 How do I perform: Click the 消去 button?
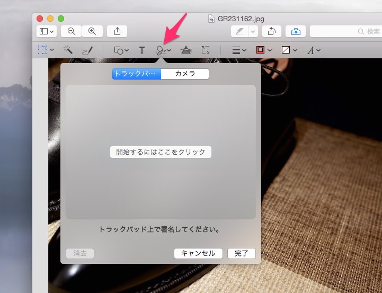(x=80, y=253)
